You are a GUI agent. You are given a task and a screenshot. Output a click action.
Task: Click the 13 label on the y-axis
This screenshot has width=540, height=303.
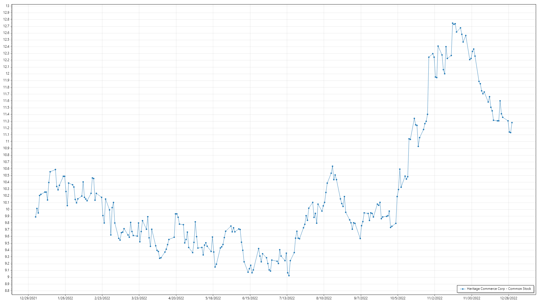tap(7, 6)
